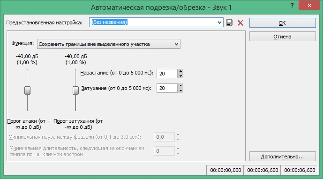Click the 00:00:00,000 selection start field
323x179 pixels.
(225, 170)
